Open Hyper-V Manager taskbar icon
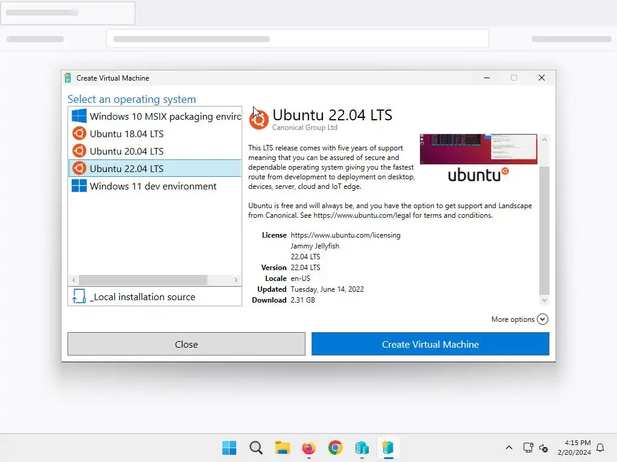The image size is (617, 462). (362, 448)
